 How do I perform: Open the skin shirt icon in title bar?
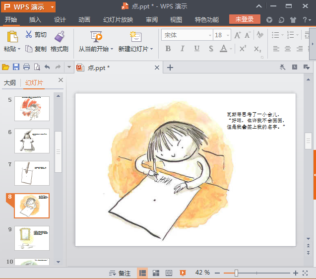click(x=293, y=19)
